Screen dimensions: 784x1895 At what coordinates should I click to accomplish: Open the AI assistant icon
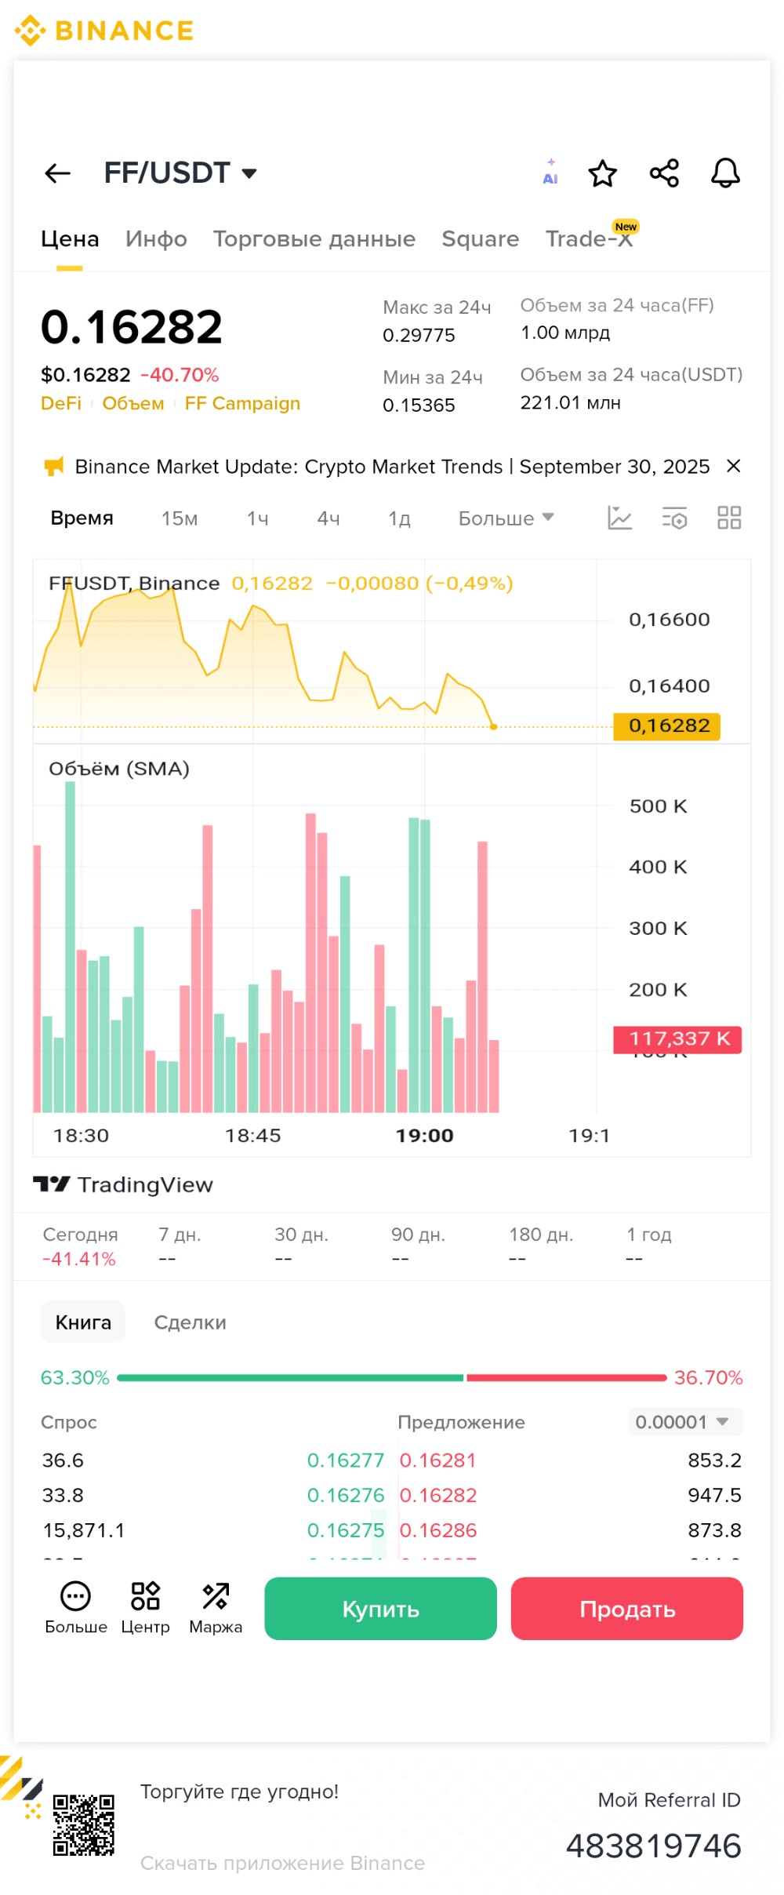pos(550,173)
